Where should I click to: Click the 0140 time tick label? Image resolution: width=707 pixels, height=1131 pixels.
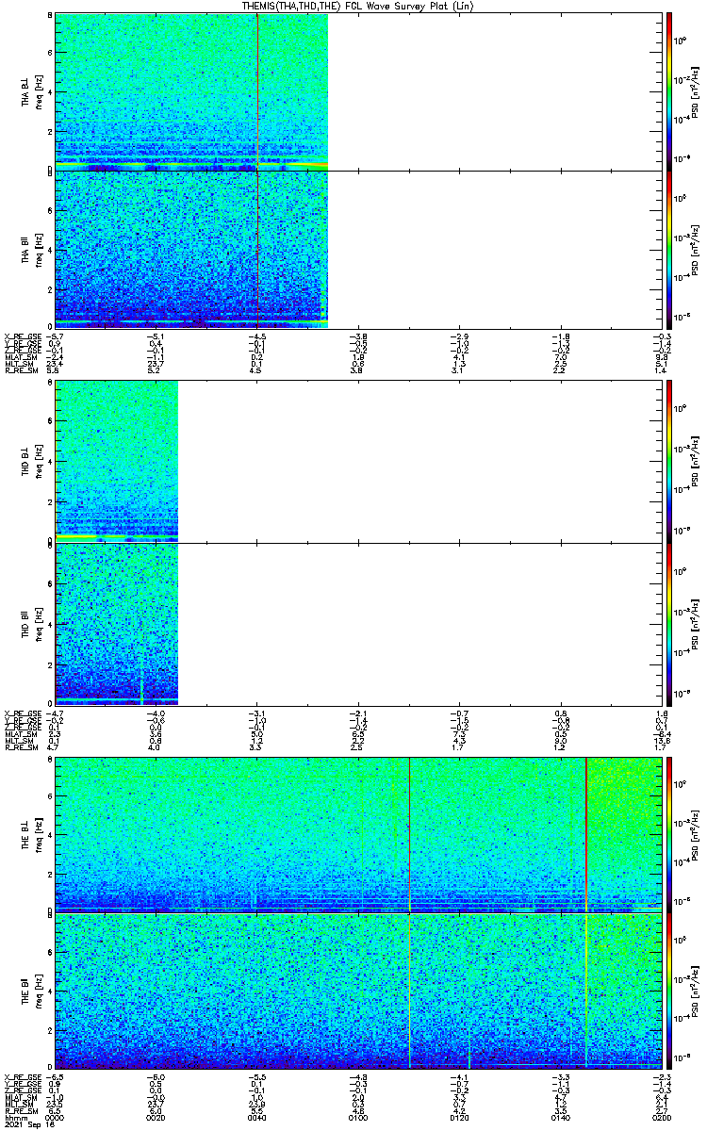(560, 1117)
